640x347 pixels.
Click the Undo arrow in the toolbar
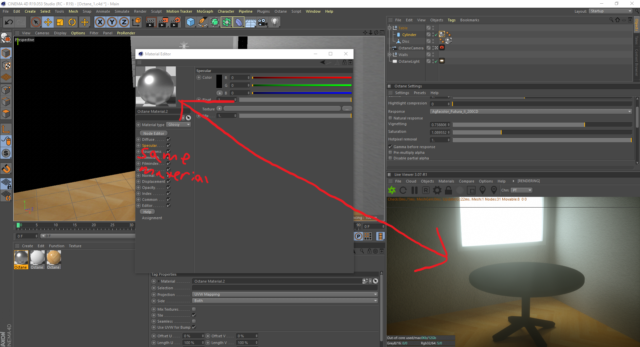coord(9,22)
